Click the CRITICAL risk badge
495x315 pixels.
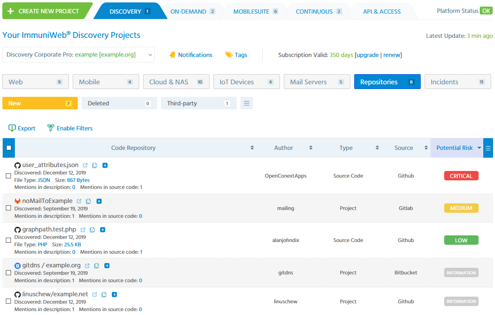tap(461, 176)
